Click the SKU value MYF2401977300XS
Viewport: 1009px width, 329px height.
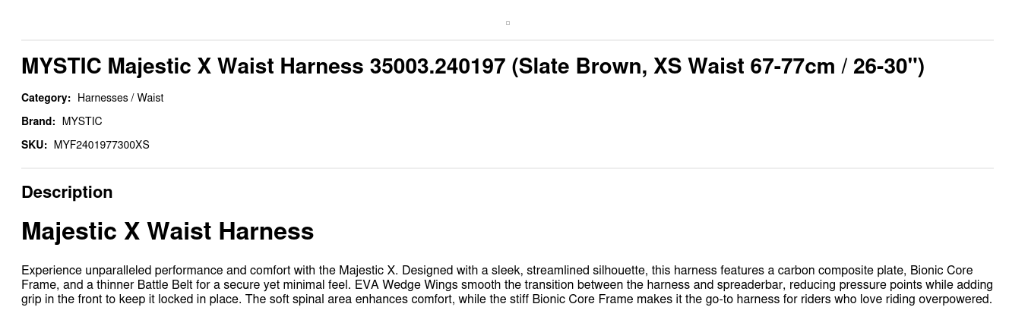pos(101,145)
